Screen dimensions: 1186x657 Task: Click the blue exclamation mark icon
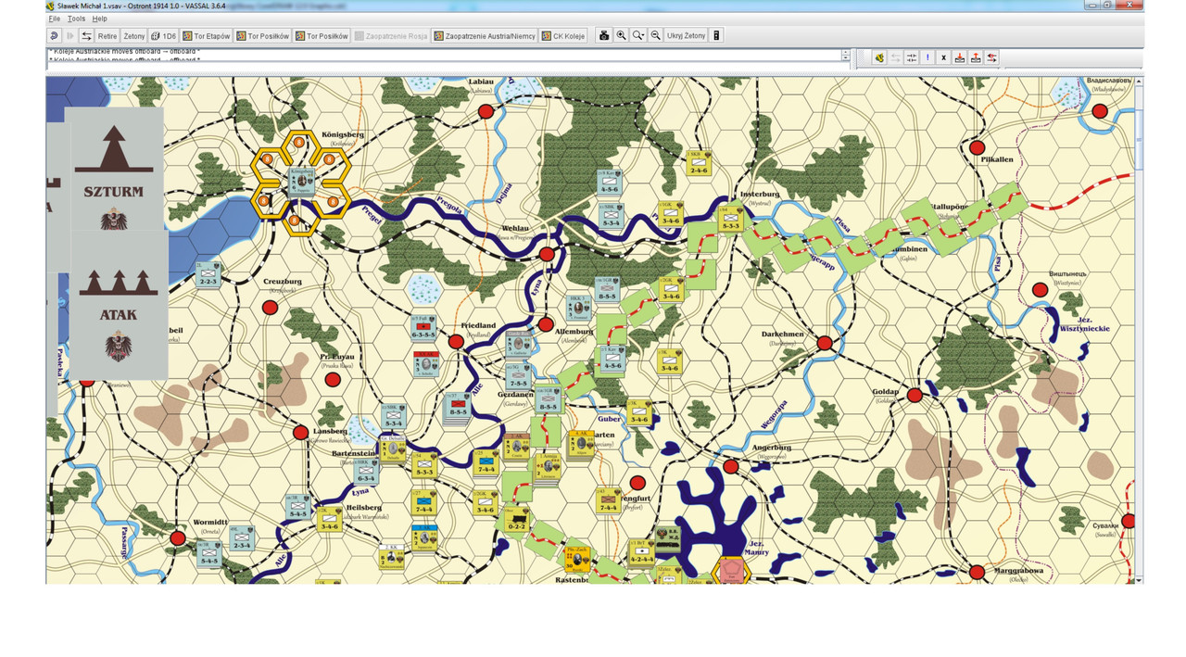(x=927, y=57)
